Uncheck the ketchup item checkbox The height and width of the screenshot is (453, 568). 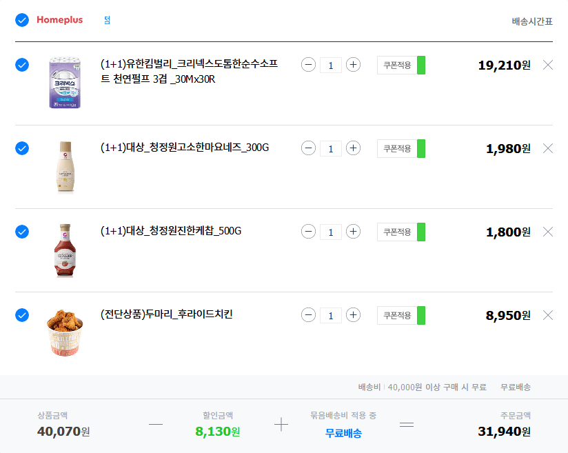tap(22, 232)
